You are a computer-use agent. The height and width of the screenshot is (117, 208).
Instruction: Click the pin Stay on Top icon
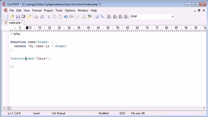pos(102,17)
